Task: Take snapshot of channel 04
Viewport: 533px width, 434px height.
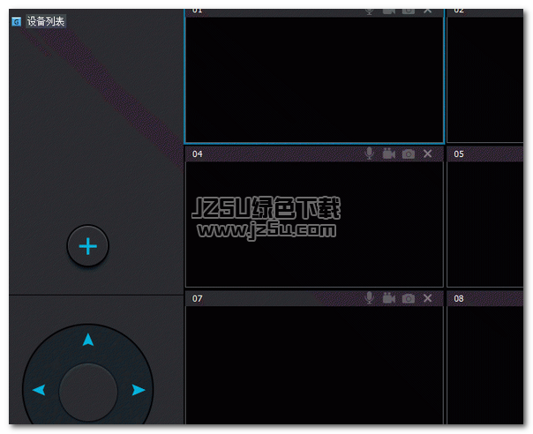Action: click(409, 154)
